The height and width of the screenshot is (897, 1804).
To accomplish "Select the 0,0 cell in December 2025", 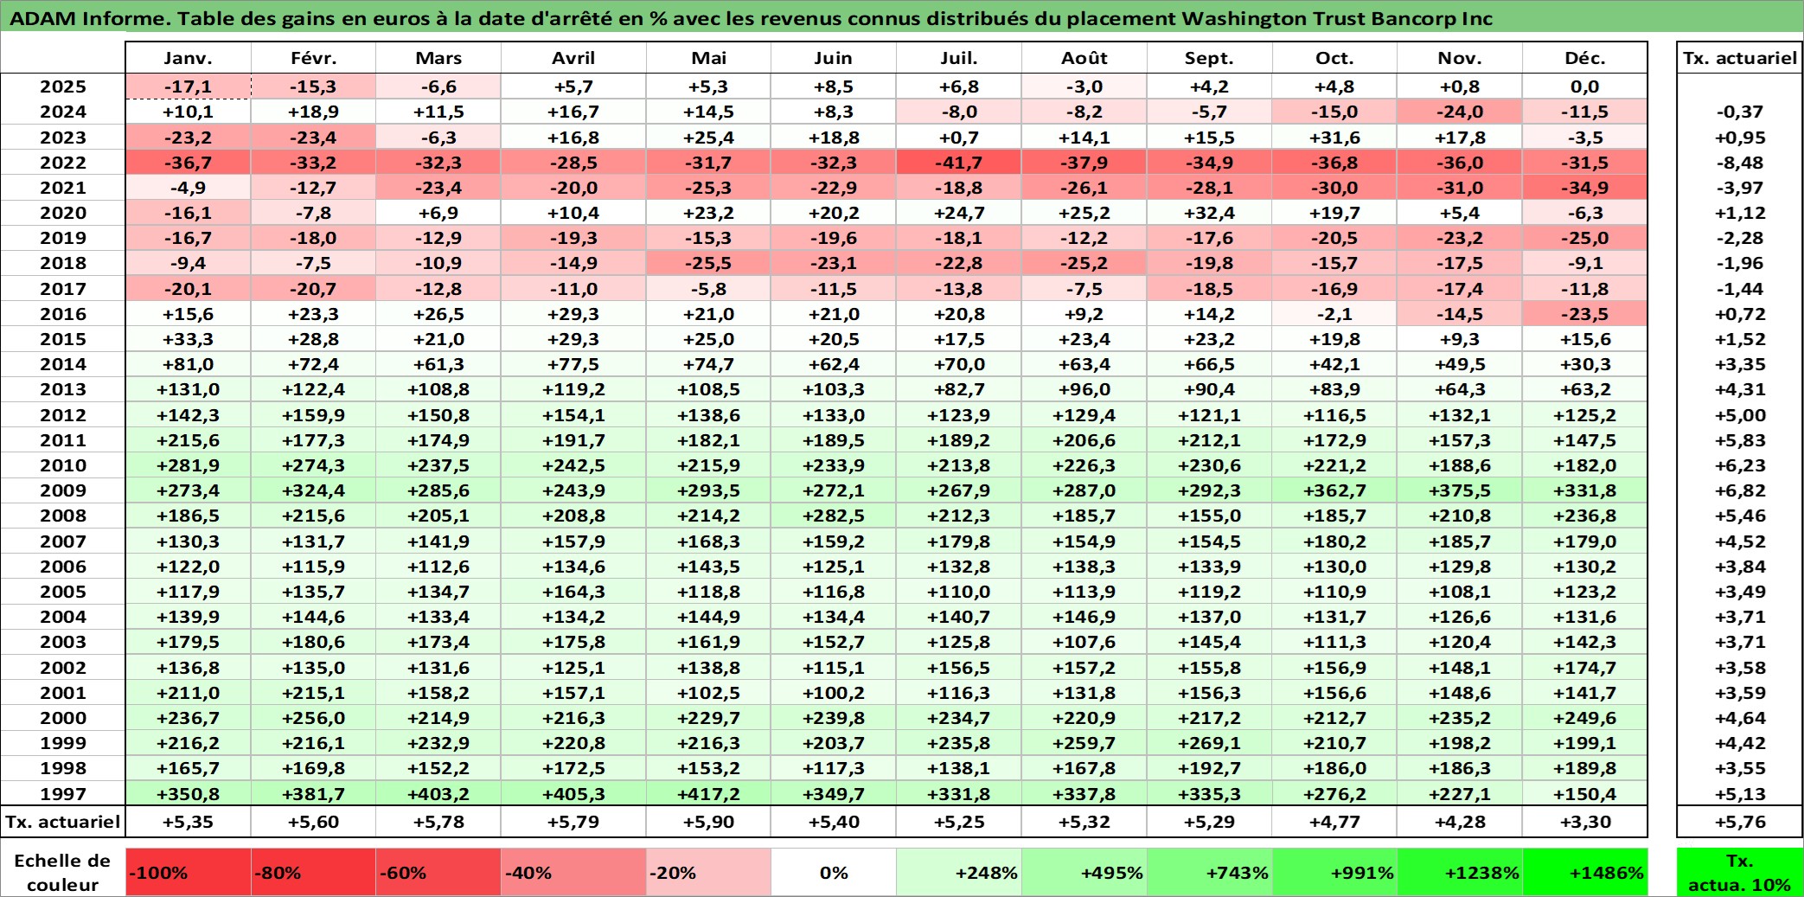I will coord(1584,86).
